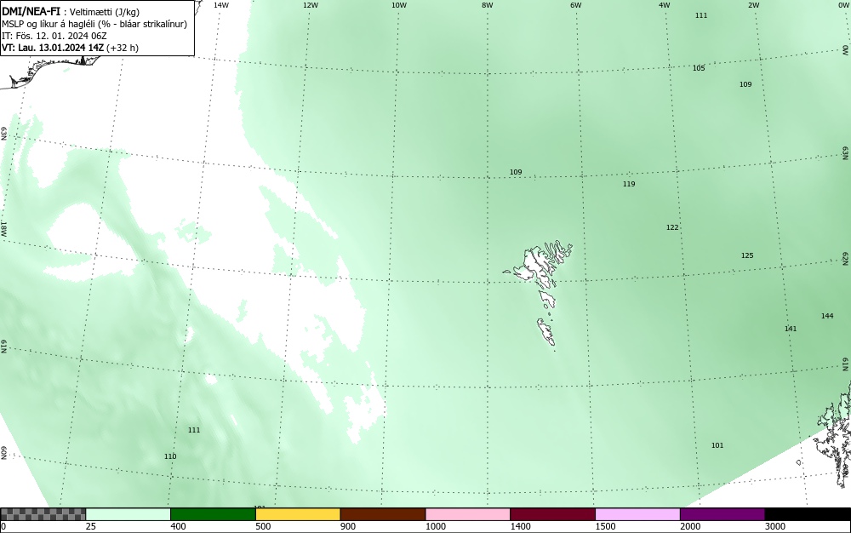Click the brown 900–1000 legend swatch

383,514
